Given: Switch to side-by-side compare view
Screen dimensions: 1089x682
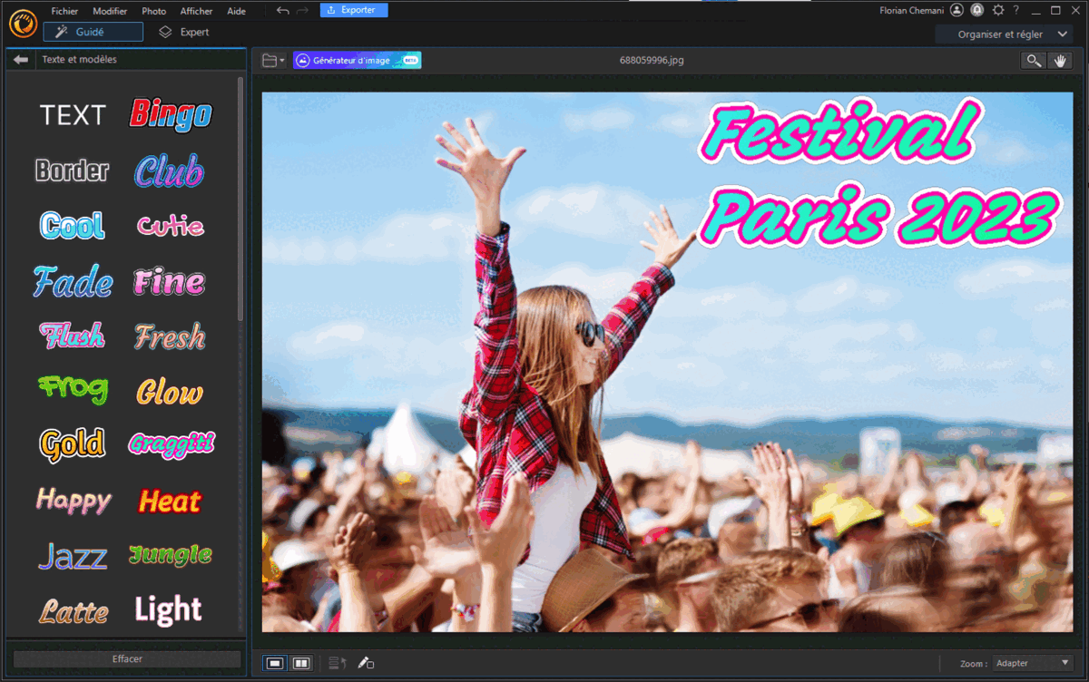Looking at the screenshot, I should coord(301,664).
